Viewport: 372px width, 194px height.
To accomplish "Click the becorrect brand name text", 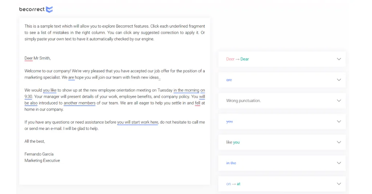I will point(32,9).
